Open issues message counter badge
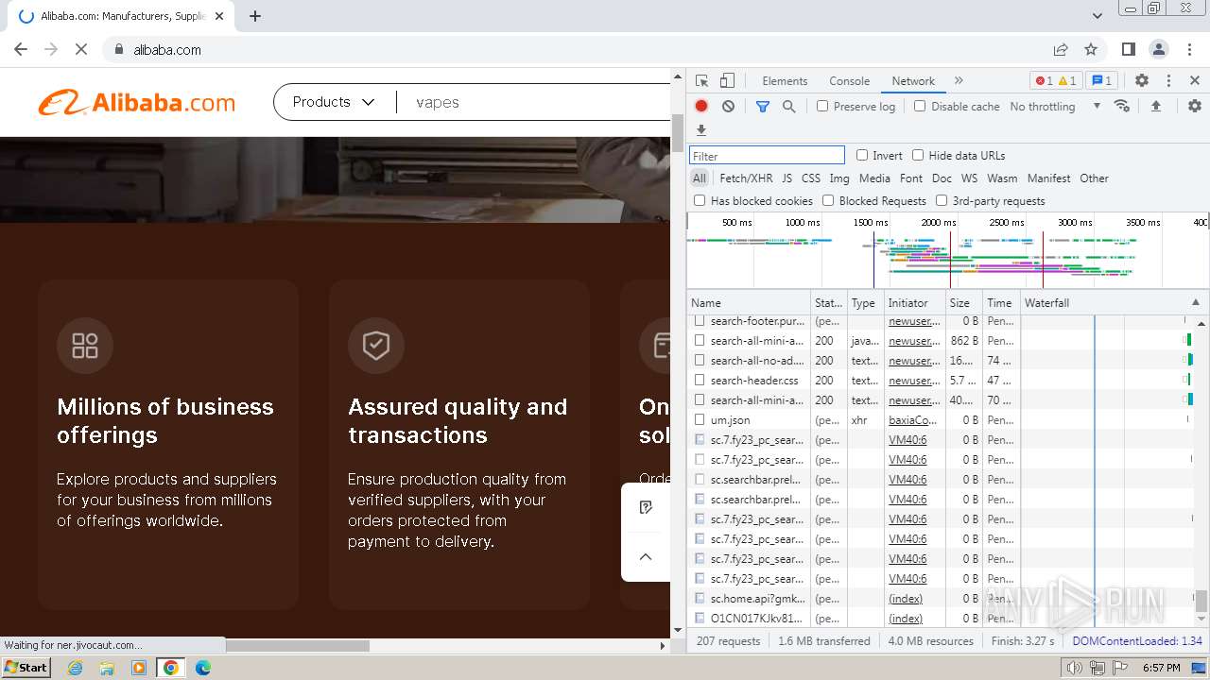 1100,81
